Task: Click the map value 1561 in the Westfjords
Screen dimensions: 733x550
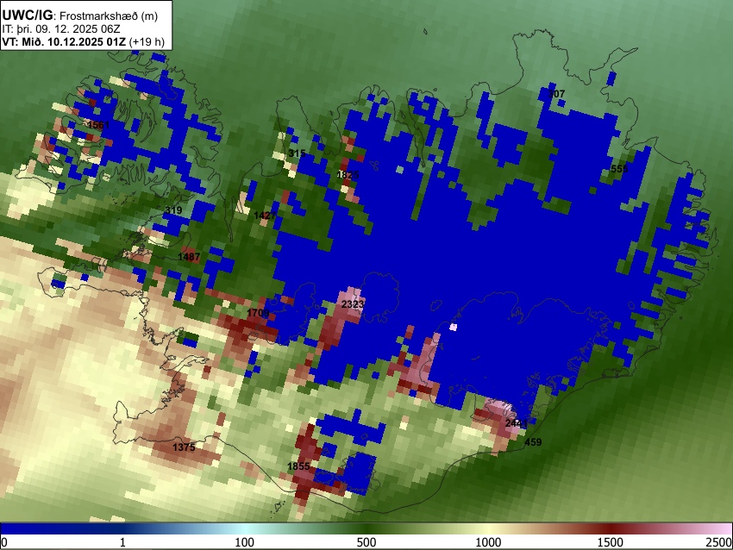Action: [x=98, y=125]
